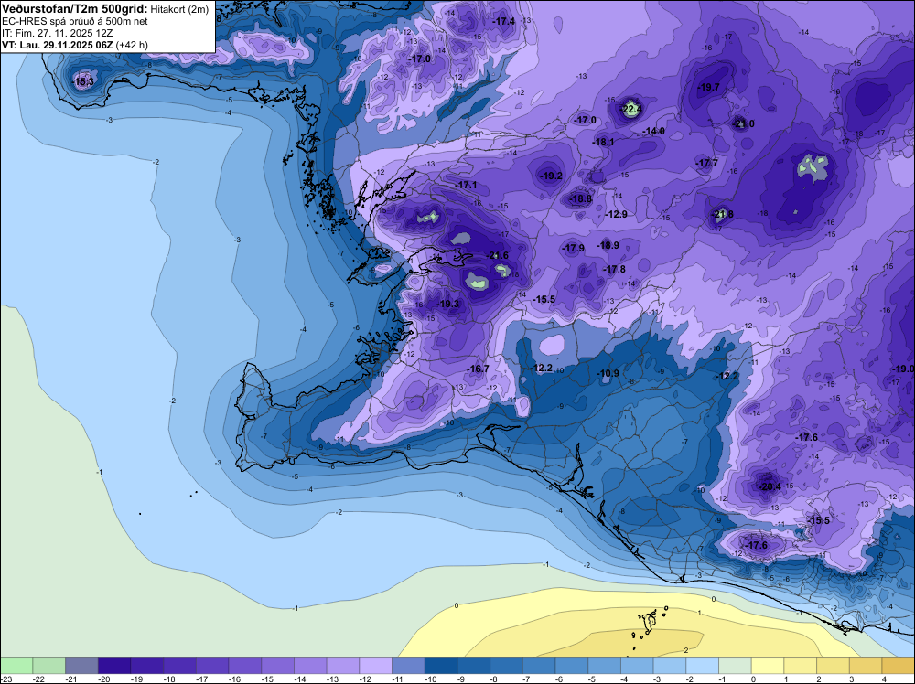This screenshot has width=915, height=684.
Task: Click the "-4" legend scale number
Action: coord(626,679)
